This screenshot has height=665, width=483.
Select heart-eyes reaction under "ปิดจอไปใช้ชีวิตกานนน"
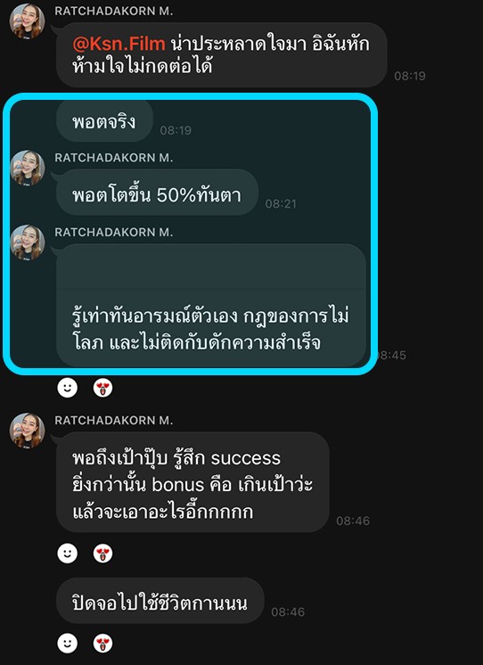click(x=103, y=644)
